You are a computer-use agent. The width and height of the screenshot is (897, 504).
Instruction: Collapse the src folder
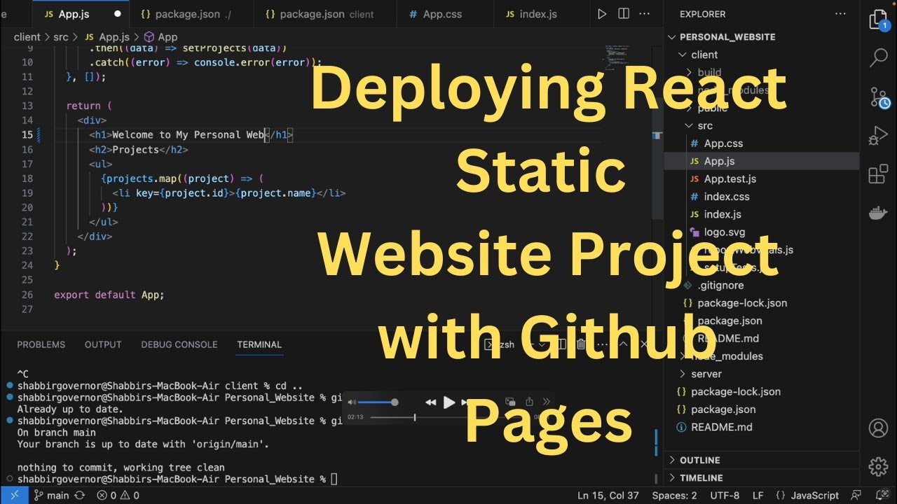(x=762, y=125)
